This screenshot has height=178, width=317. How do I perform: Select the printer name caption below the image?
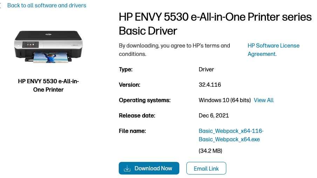coord(48,85)
